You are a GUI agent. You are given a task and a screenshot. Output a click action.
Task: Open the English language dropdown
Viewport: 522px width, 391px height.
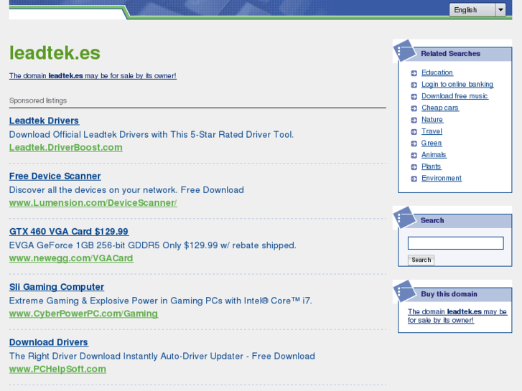point(477,10)
